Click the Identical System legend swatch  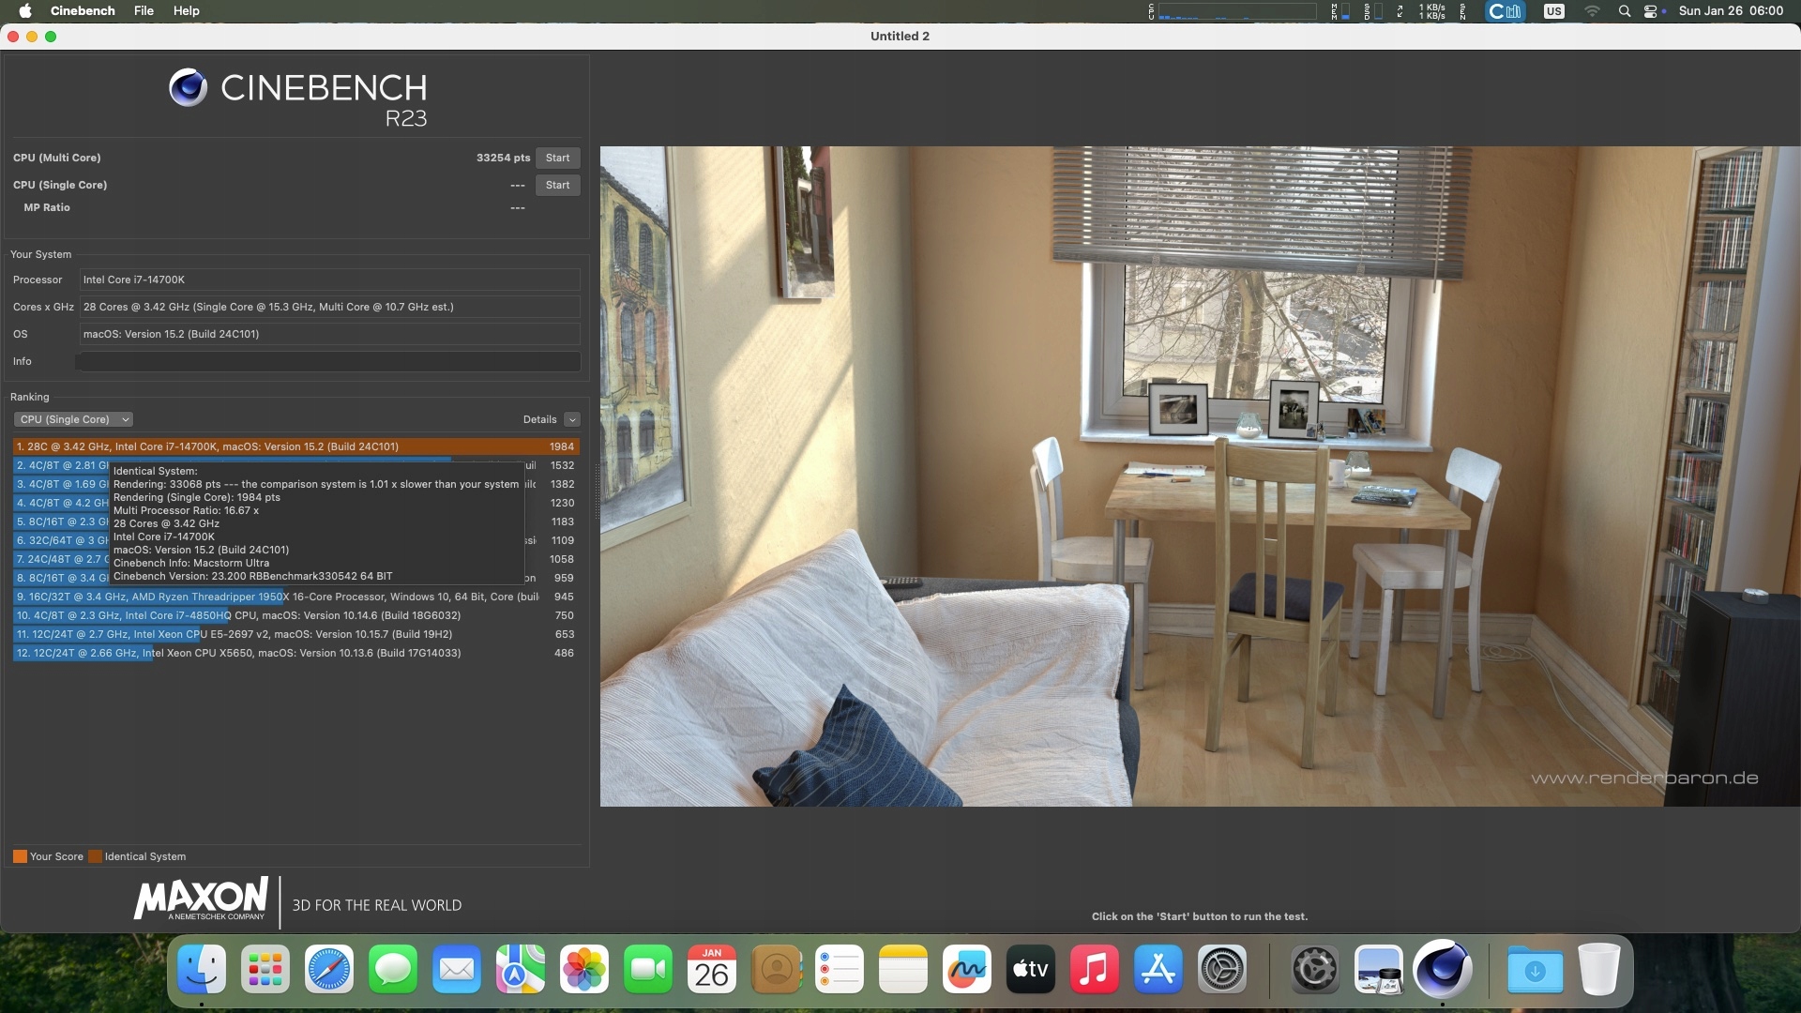coord(95,856)
